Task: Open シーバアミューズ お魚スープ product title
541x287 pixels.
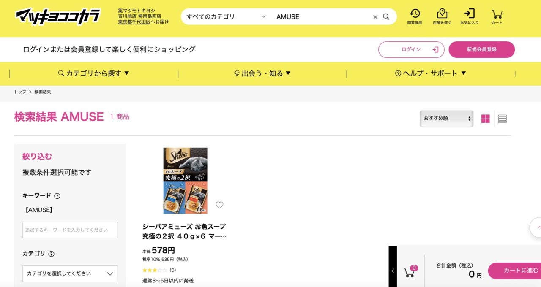Action: (184, 231)
